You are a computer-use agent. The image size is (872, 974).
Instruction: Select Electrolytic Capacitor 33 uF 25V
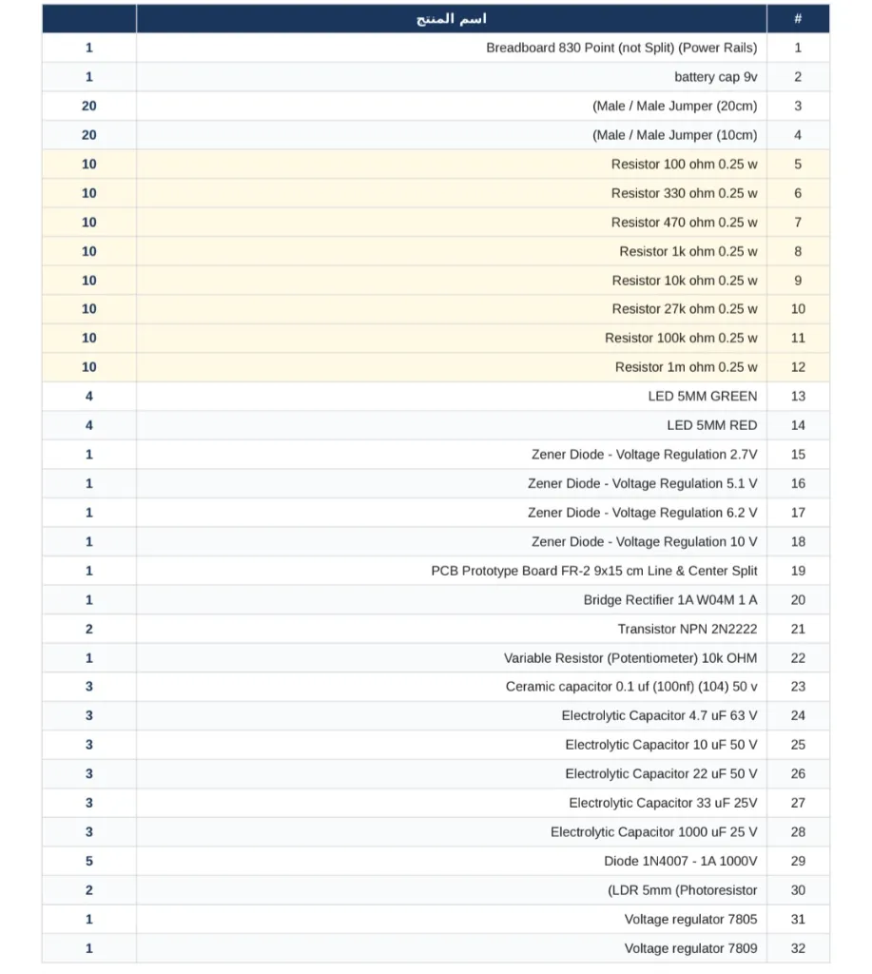tap(664, 803)
